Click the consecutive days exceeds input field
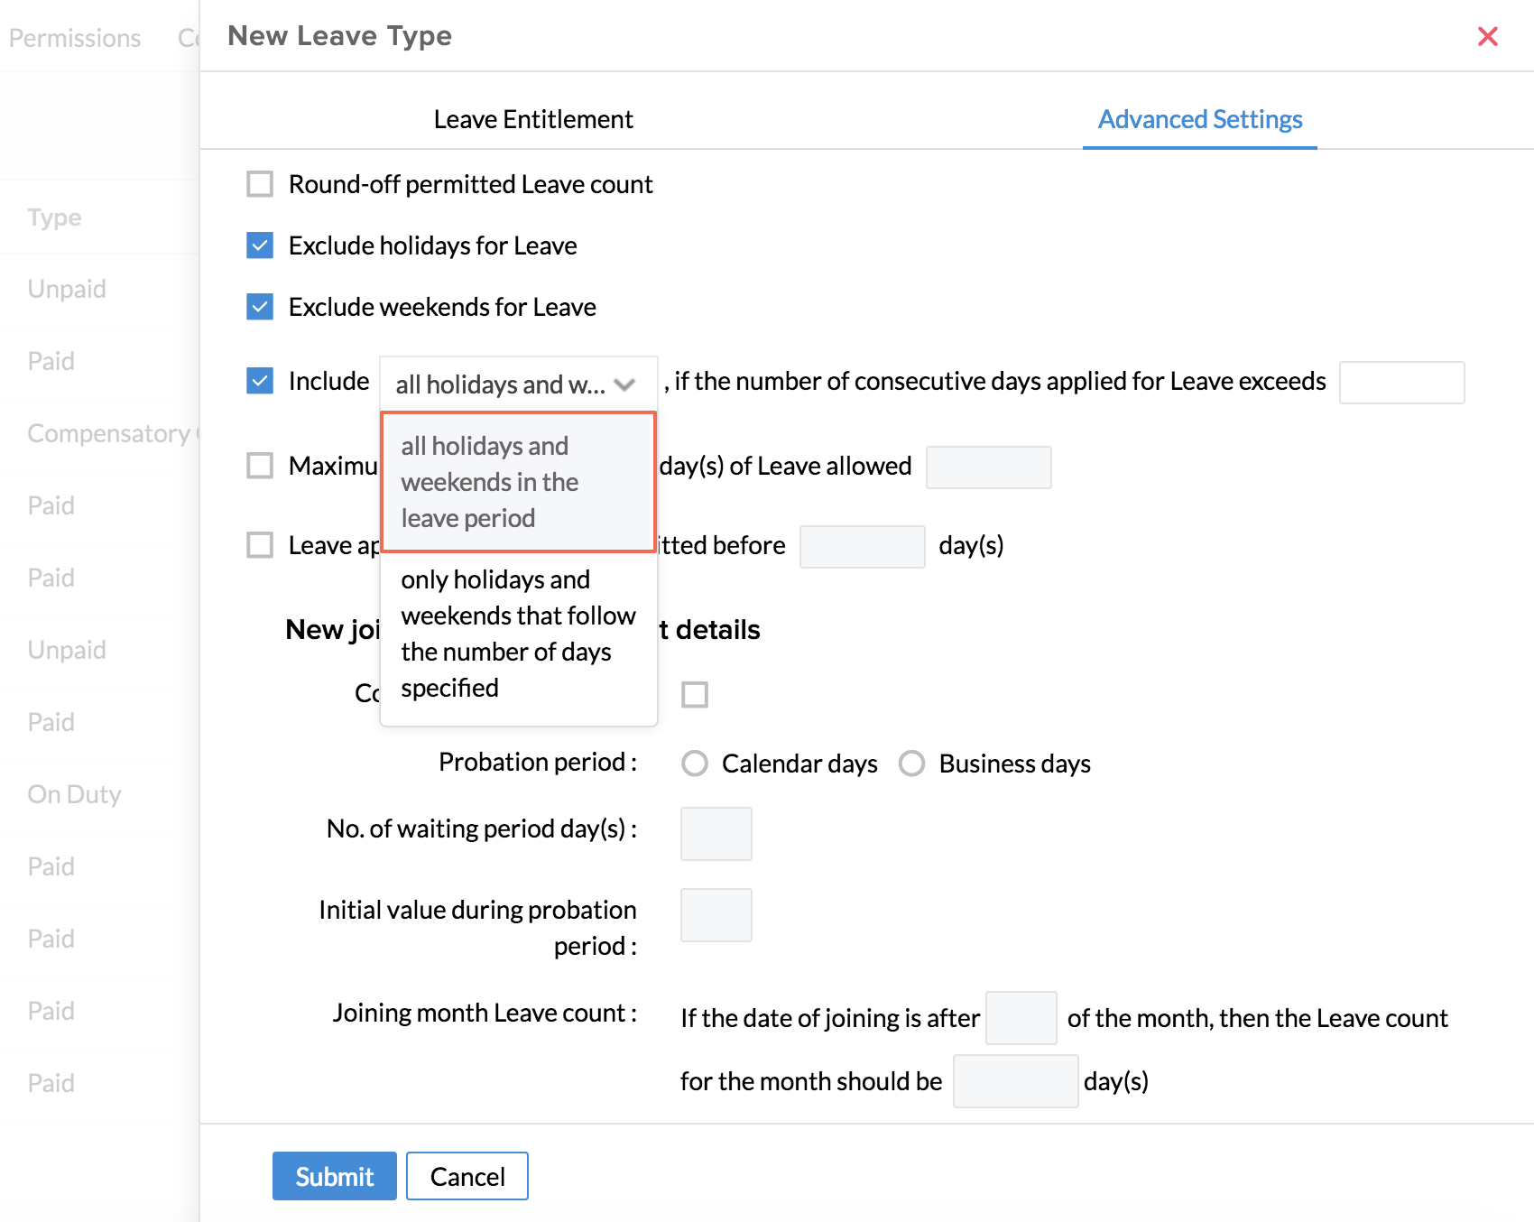 (x=1400, y=383)
